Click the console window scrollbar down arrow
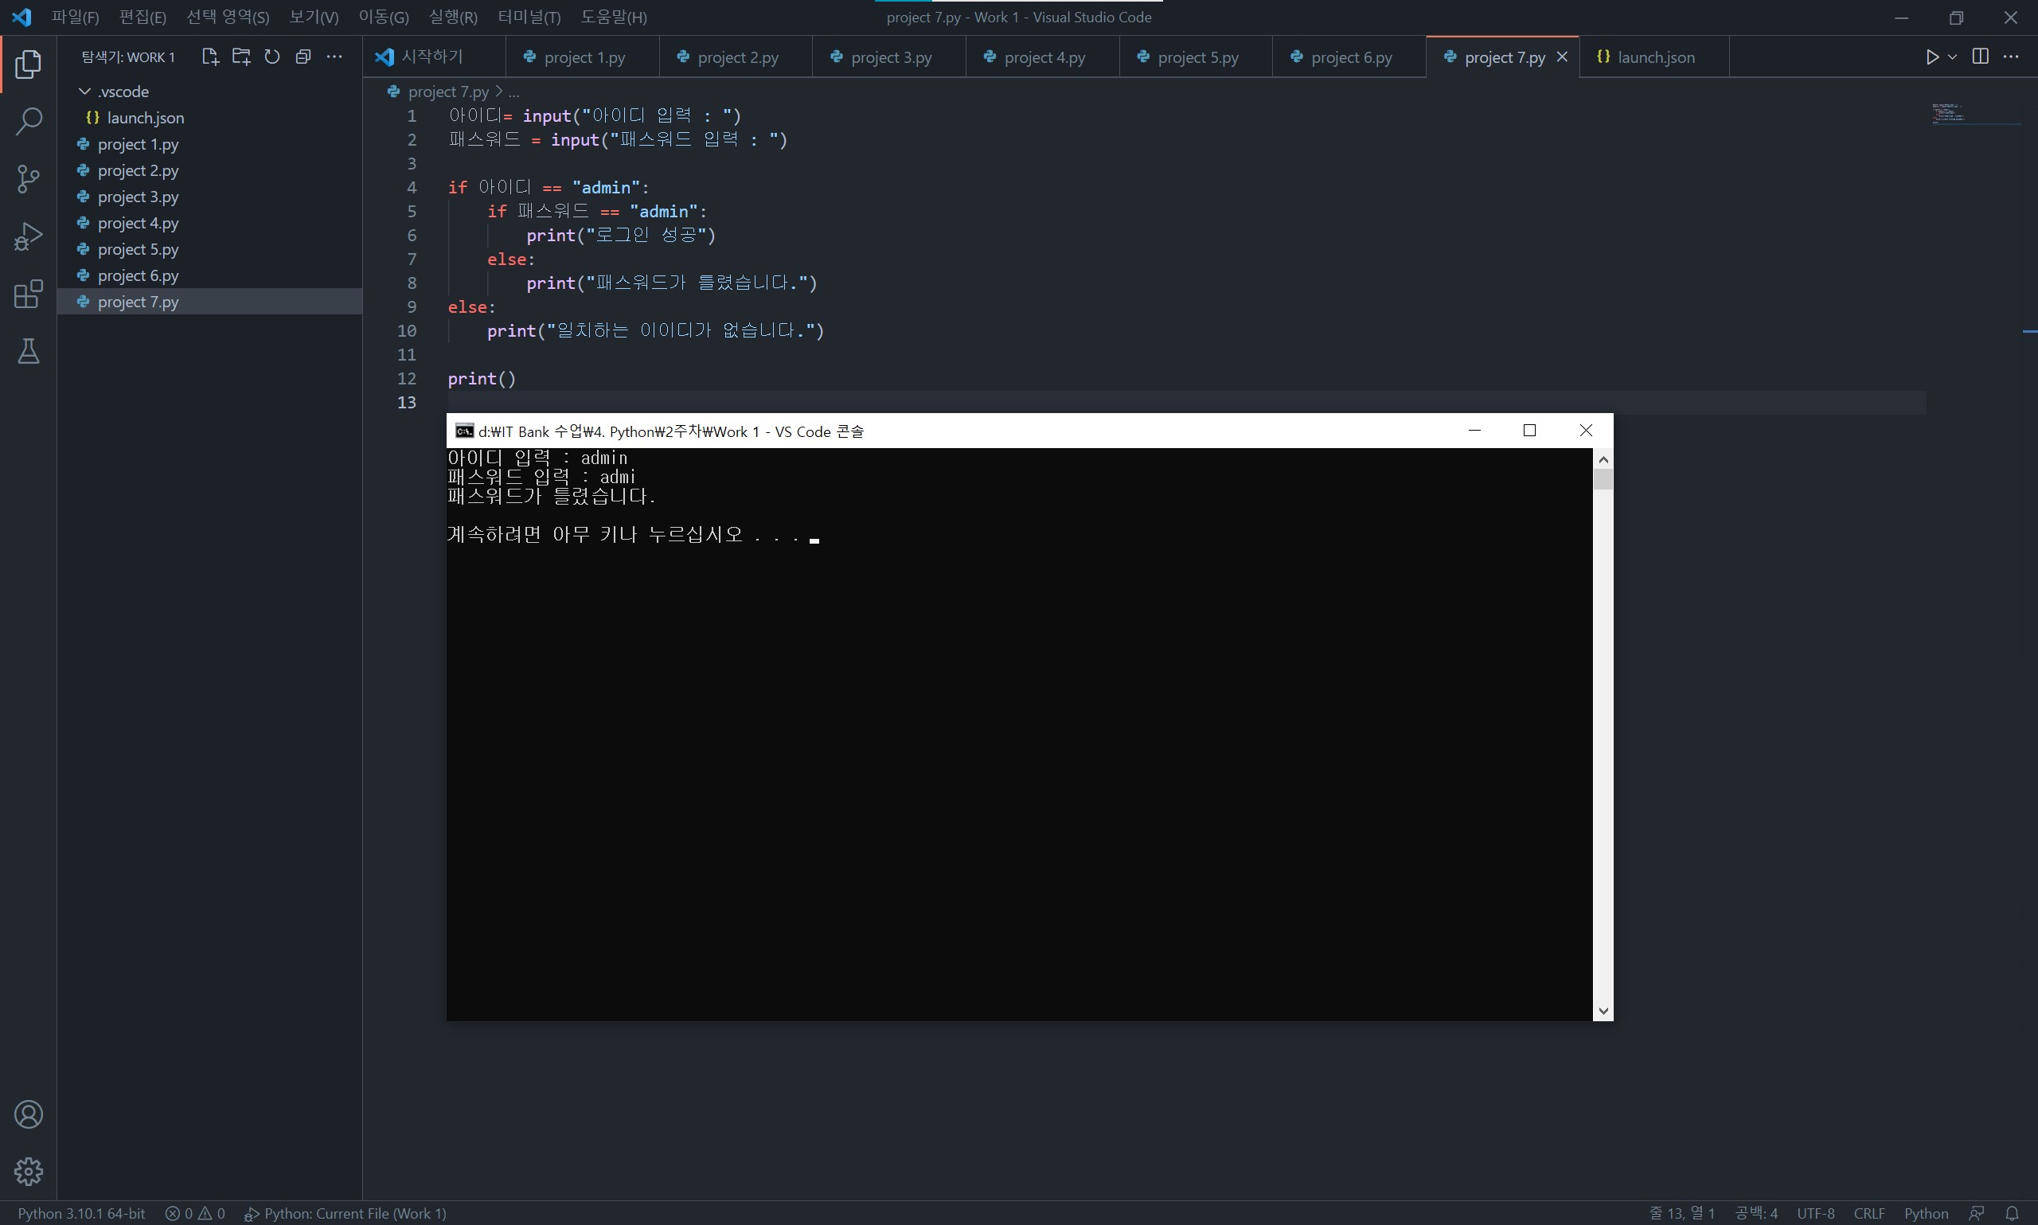This screenshot has width=2038, height=1225. (x=1603, y=1010)
